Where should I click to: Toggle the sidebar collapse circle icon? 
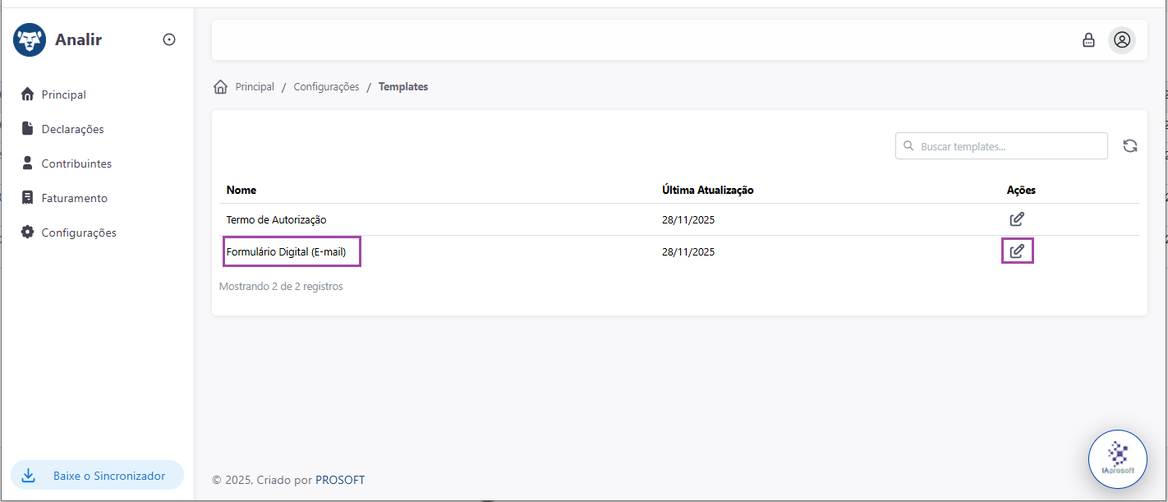click(169, 39)
